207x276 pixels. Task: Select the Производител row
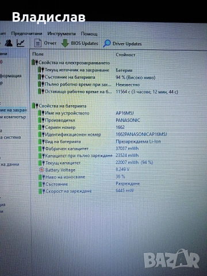89,120
